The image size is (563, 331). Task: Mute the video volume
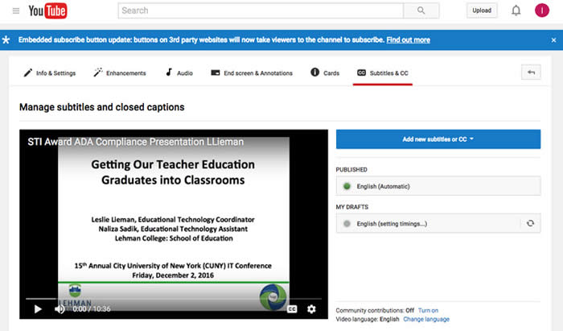point(59,308)
